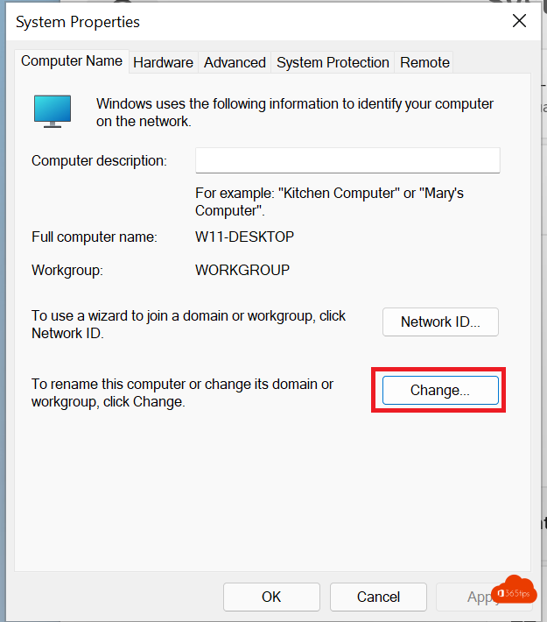Image resolution: width=547 pixels, height=622 pixels.
Task: Select the System Protection tab
Action: coord(333,62)
